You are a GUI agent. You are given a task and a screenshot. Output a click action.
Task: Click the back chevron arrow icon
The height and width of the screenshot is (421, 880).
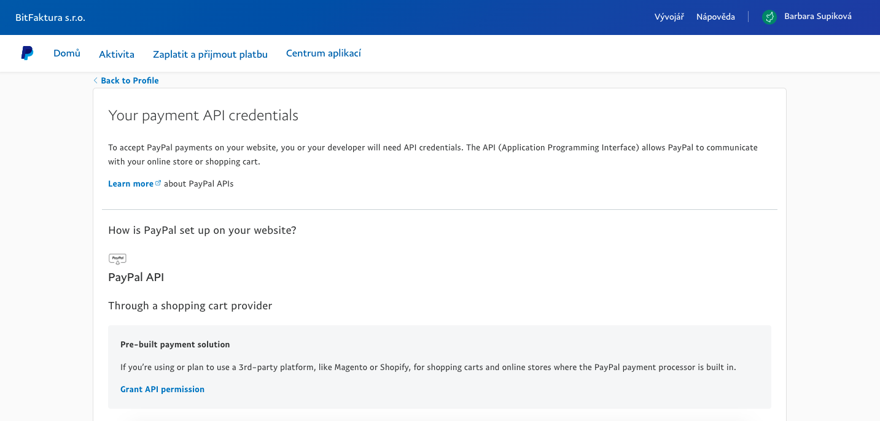96,80
